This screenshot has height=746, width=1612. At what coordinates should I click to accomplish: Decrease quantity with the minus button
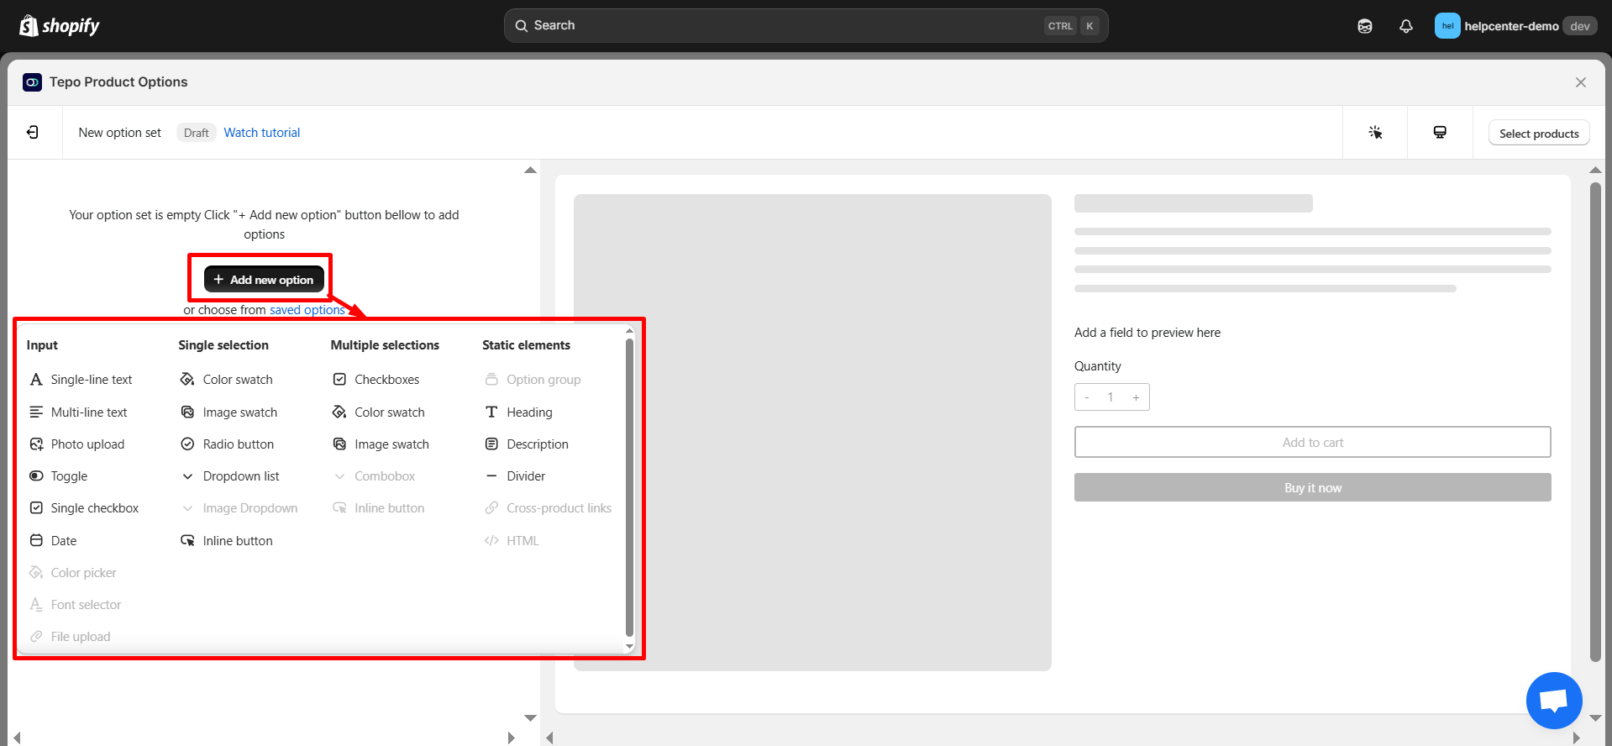tap(1087, 397)
